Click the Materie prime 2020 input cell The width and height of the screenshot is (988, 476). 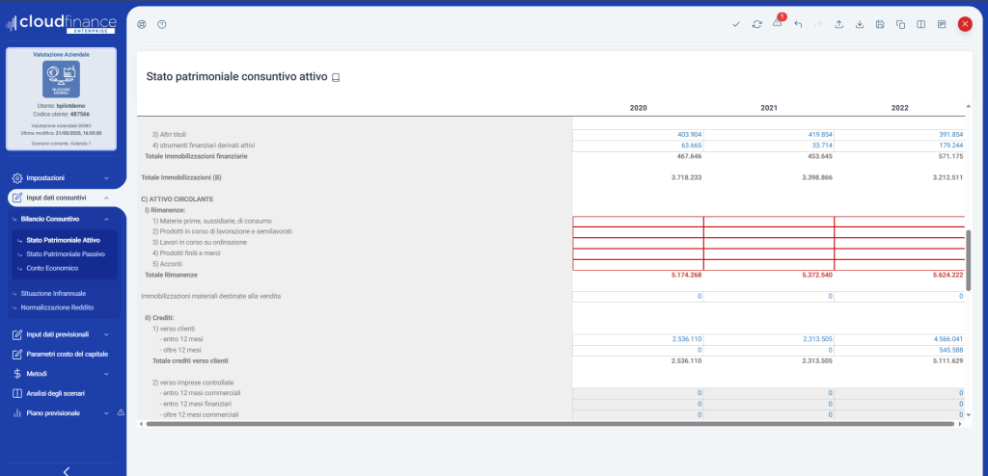638,222
